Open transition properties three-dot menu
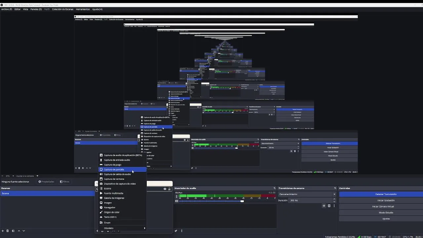 pyautogui.click(x=334, y=206)
